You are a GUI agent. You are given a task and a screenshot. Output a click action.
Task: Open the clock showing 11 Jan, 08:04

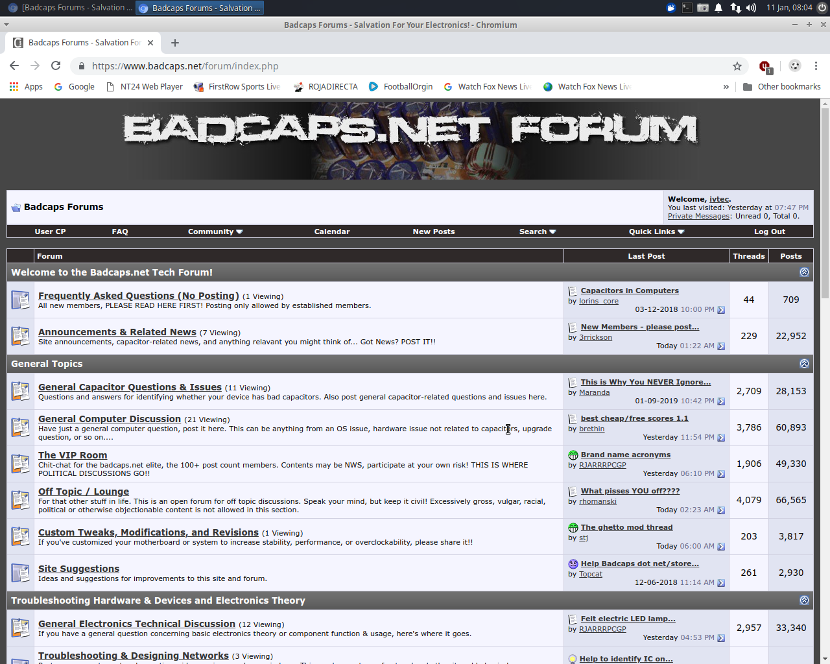coord(789,8)
